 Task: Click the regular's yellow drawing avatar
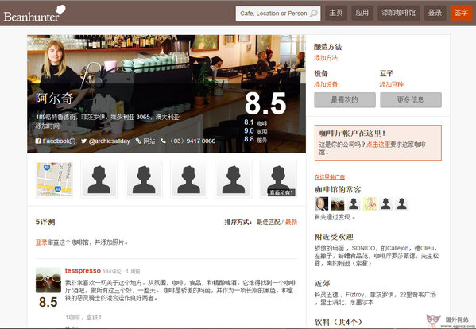[370, 203]
